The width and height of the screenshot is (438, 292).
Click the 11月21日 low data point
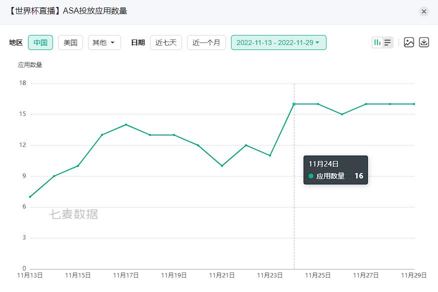[222, 165]
